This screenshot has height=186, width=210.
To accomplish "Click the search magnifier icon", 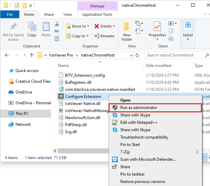I will click(207, 55).
